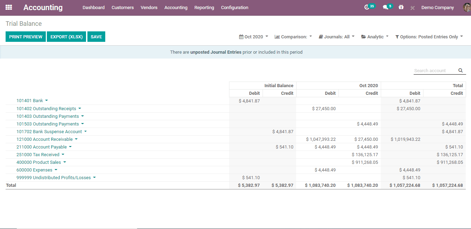Click into the Search account field
This screenshot has height=229, width=471.
point(435,71)
